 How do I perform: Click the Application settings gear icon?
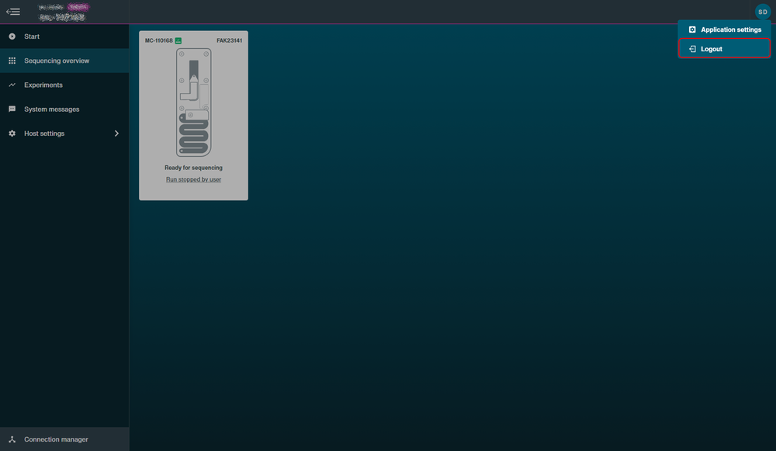tap(692, 29)
